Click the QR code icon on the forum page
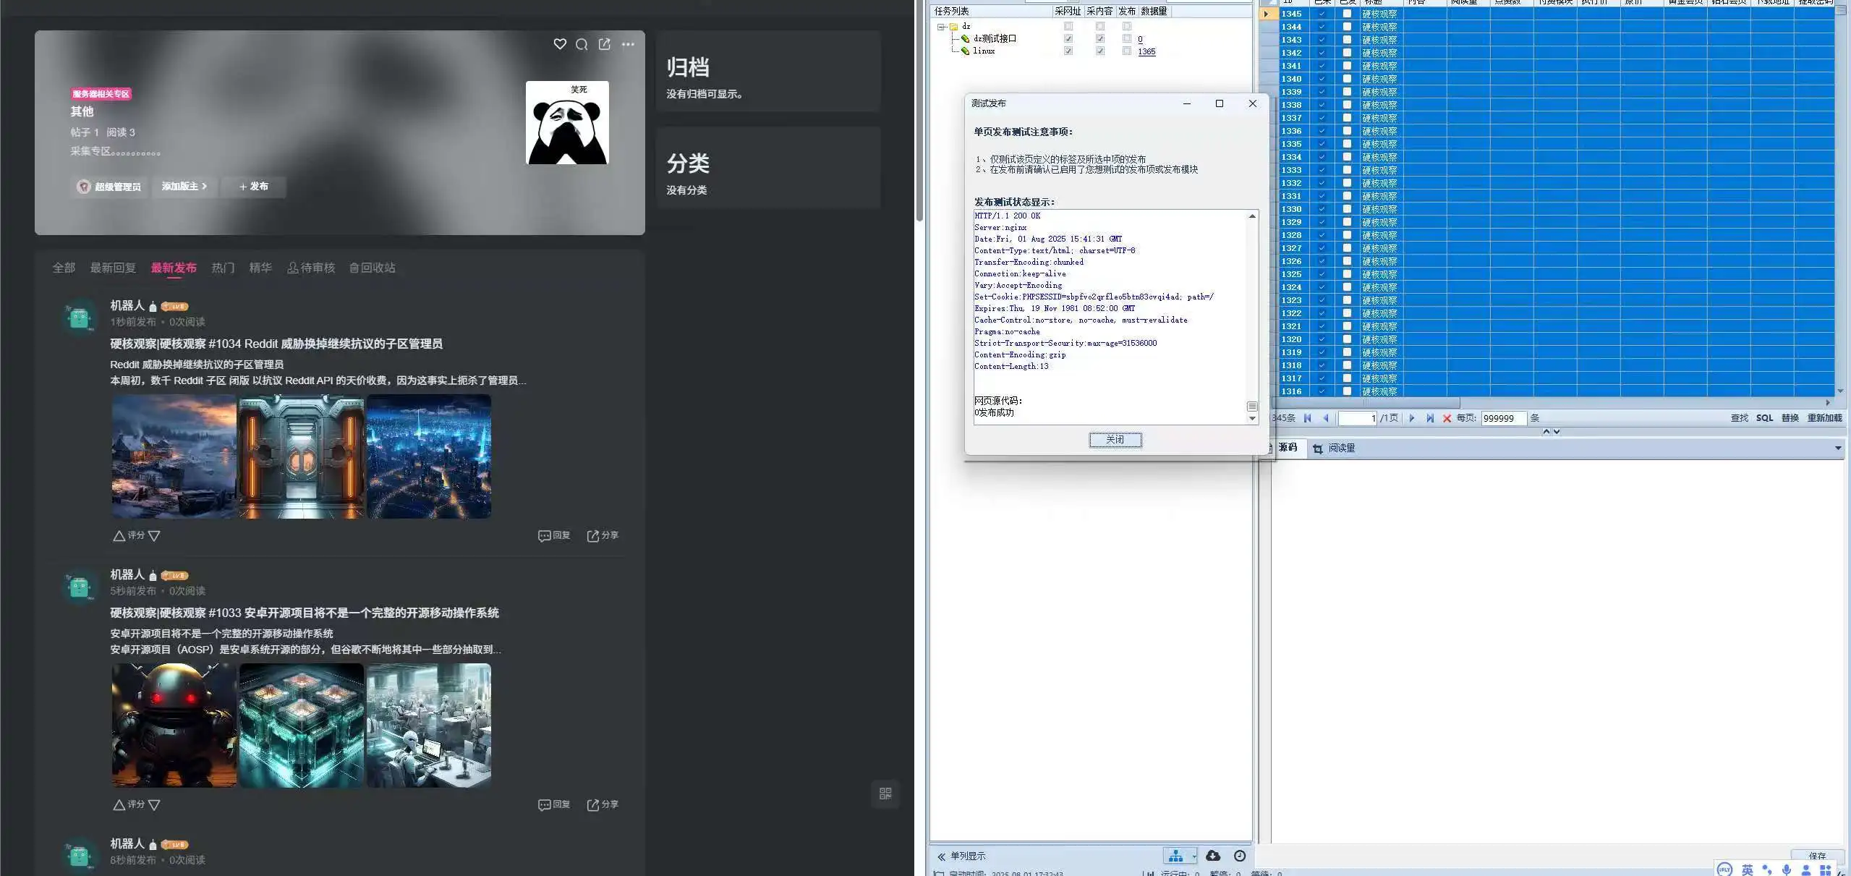Image resolution: width=1851 pixels, height=876 pixels. (x=885, y=794)
